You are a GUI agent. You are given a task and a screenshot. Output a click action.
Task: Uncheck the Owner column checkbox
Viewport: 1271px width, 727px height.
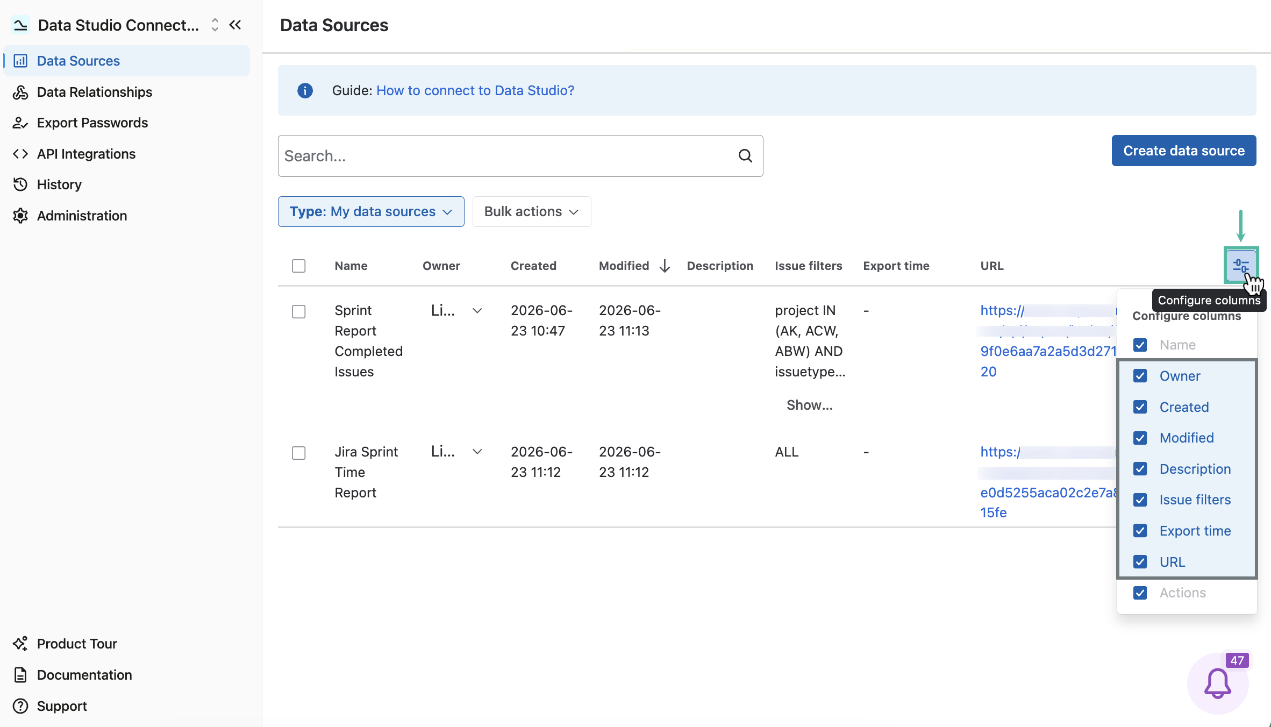coord(1140,376)
